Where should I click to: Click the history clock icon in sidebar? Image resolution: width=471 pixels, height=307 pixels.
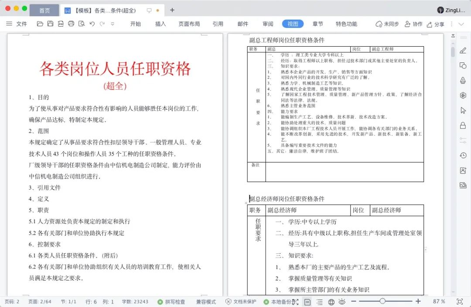click(x=463, y=155)
